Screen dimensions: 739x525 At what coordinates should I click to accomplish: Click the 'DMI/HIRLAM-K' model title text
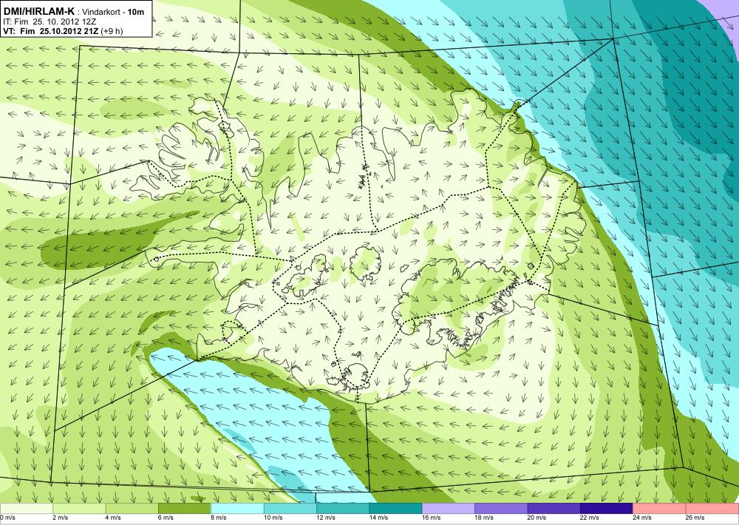(x=38, y=11)
